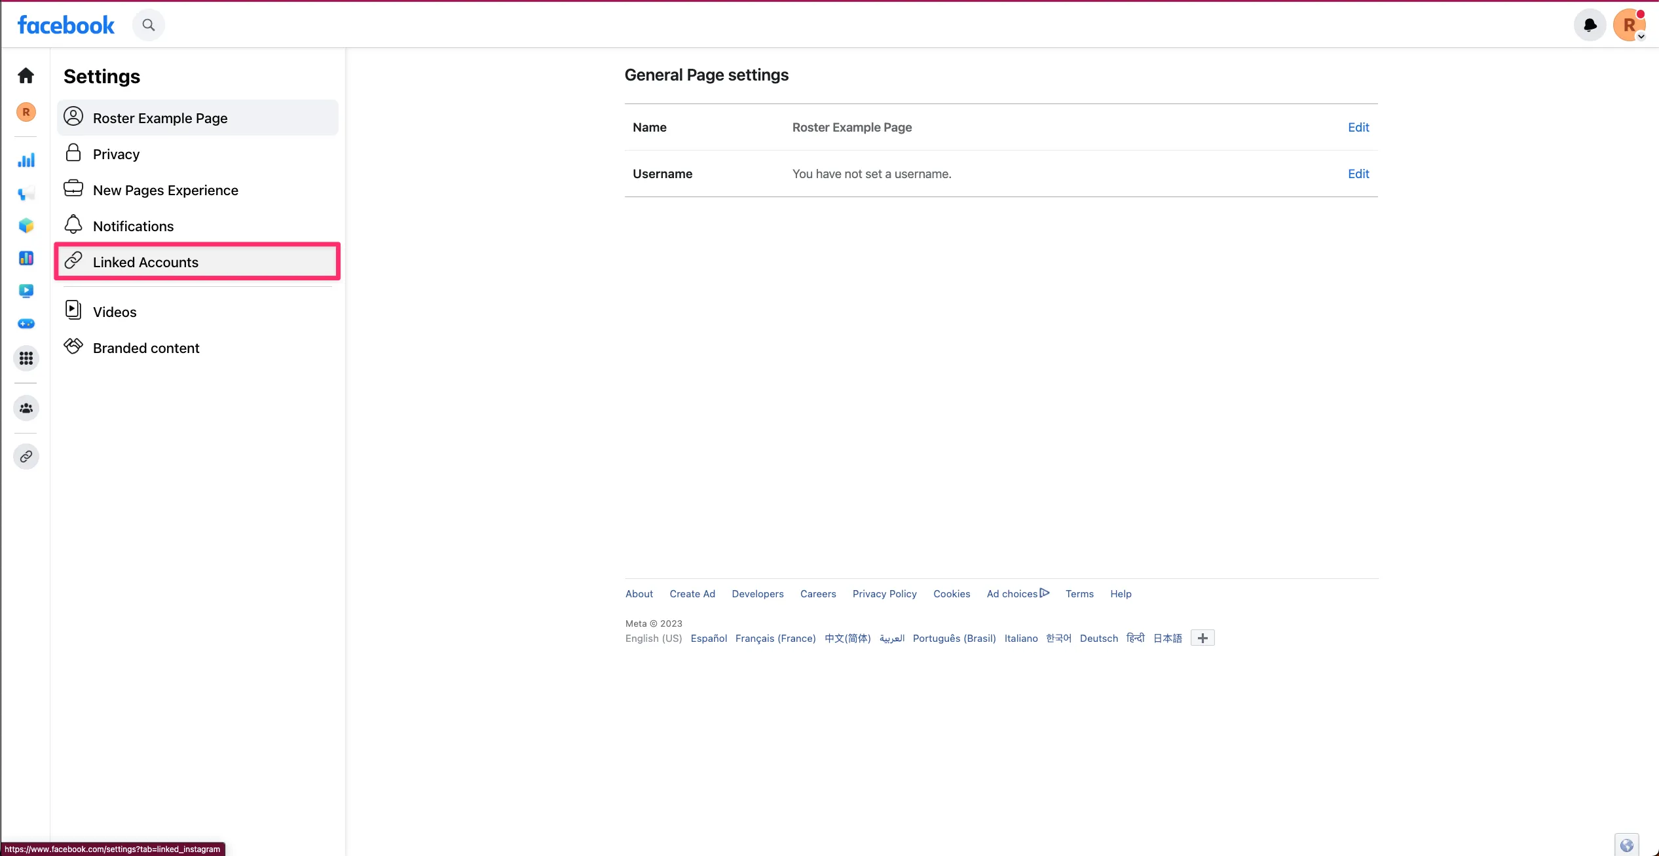
Task: Open Privacy settings
Action: (198, 154)
